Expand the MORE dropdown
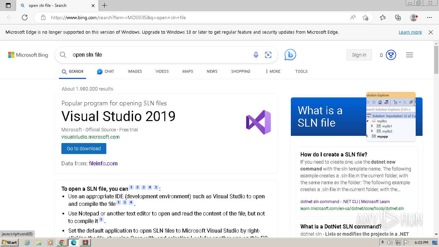Viewport: 439px width, 247px height. [273, 72]
